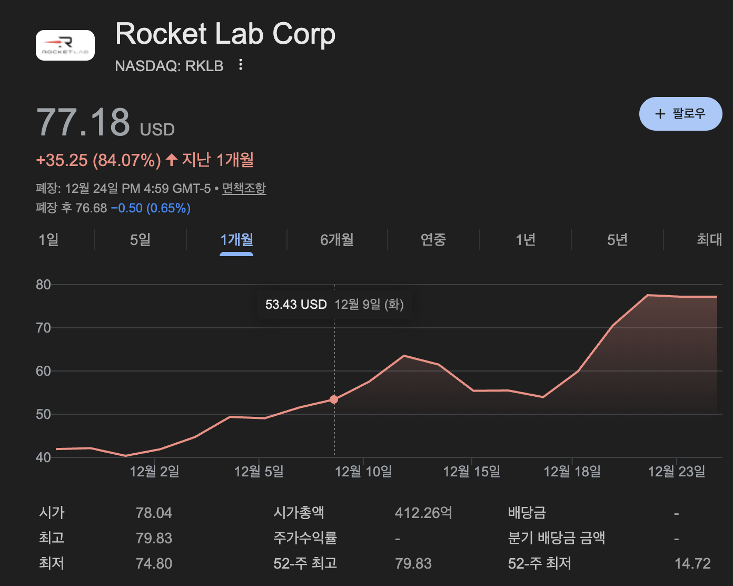Click the 12월 15일 axis label

[x=471, y=471]
